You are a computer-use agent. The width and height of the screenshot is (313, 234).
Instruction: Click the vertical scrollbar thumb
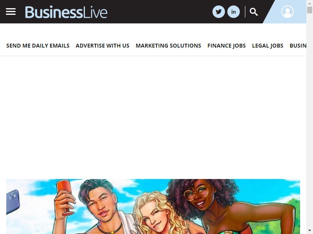coord(309,10)
